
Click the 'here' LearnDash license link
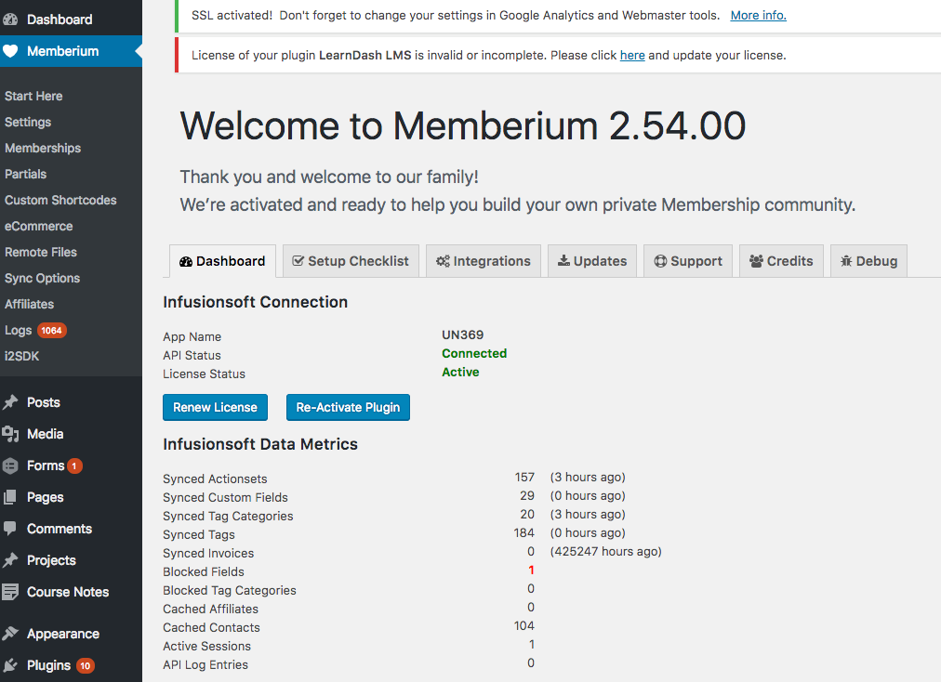pos(632,55)
